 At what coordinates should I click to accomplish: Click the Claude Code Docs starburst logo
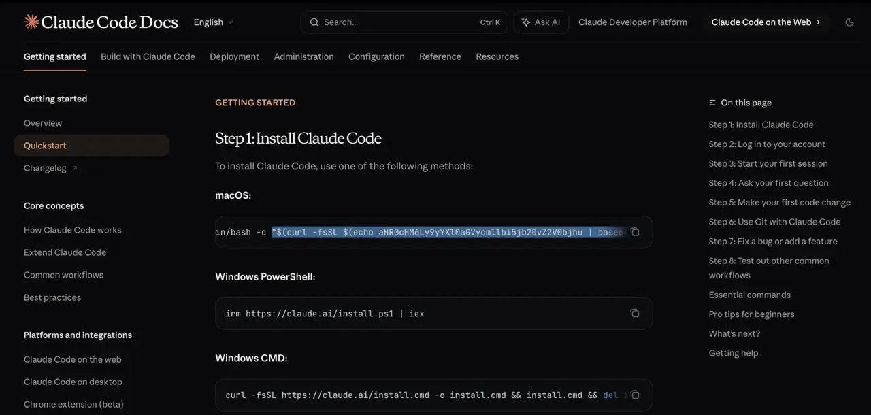pos(31,22)
